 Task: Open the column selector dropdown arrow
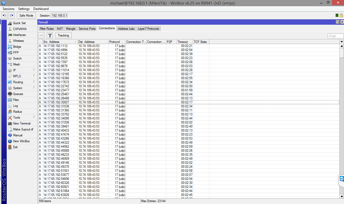342,42
